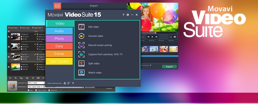Edit the Cycling.avi pencil icon
Image resolution: width=258 pixels, height=104 pixels.
(x=35, y=44)
